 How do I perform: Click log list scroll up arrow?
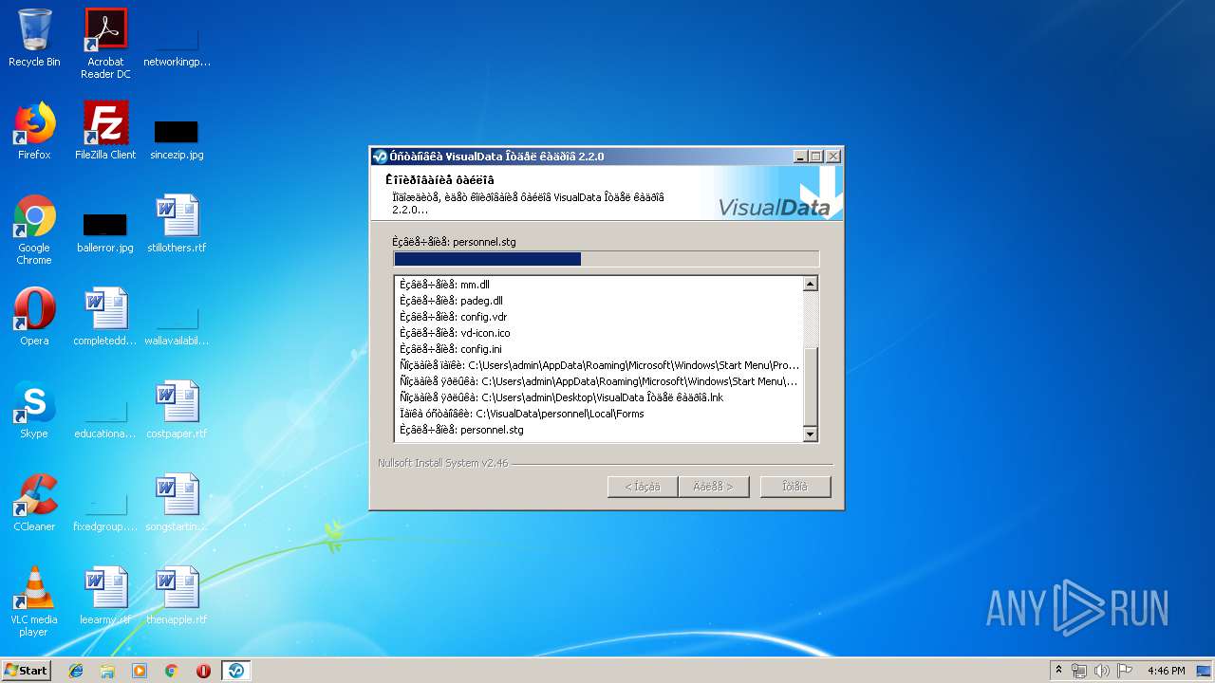811,284
